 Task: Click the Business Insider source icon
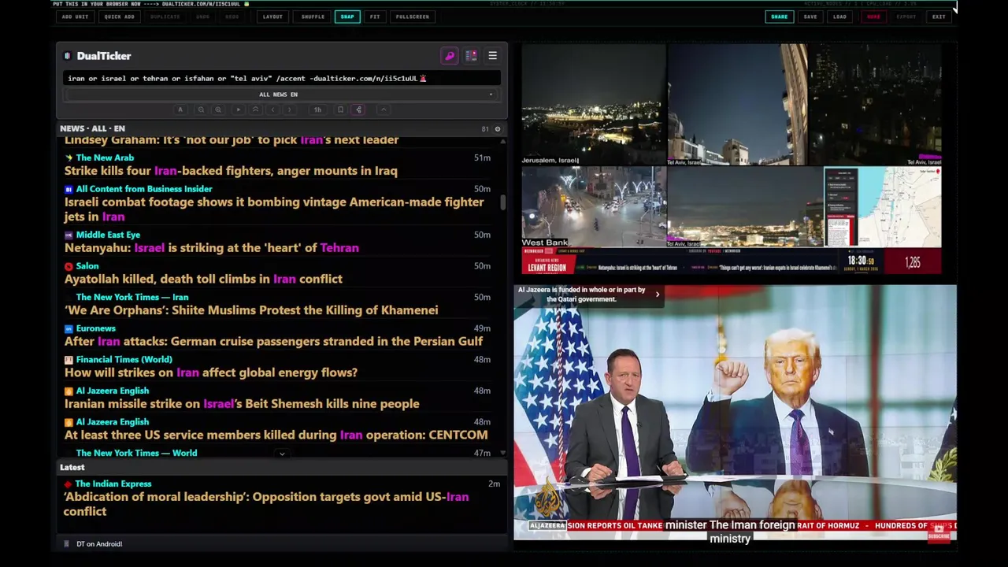pyautogui.click(x=69, y=189)
